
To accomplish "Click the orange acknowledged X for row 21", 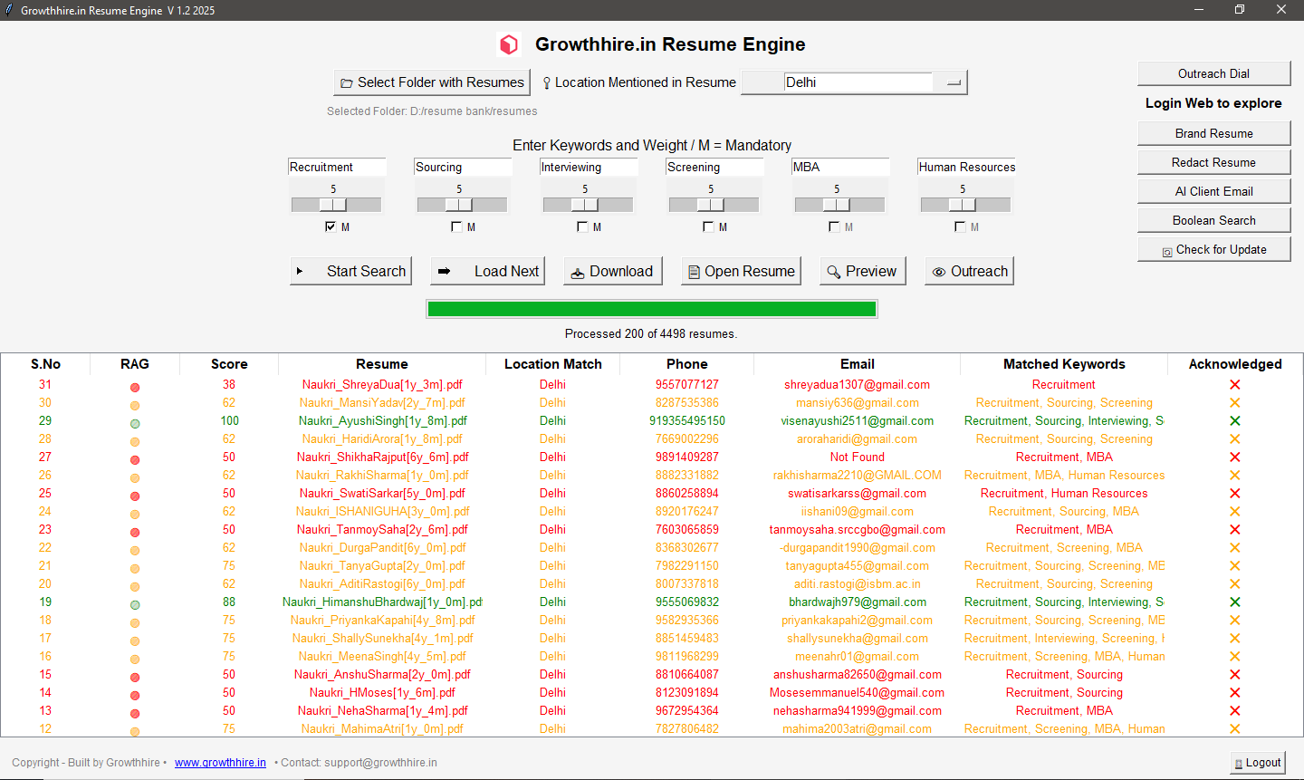I will 1235,566.
